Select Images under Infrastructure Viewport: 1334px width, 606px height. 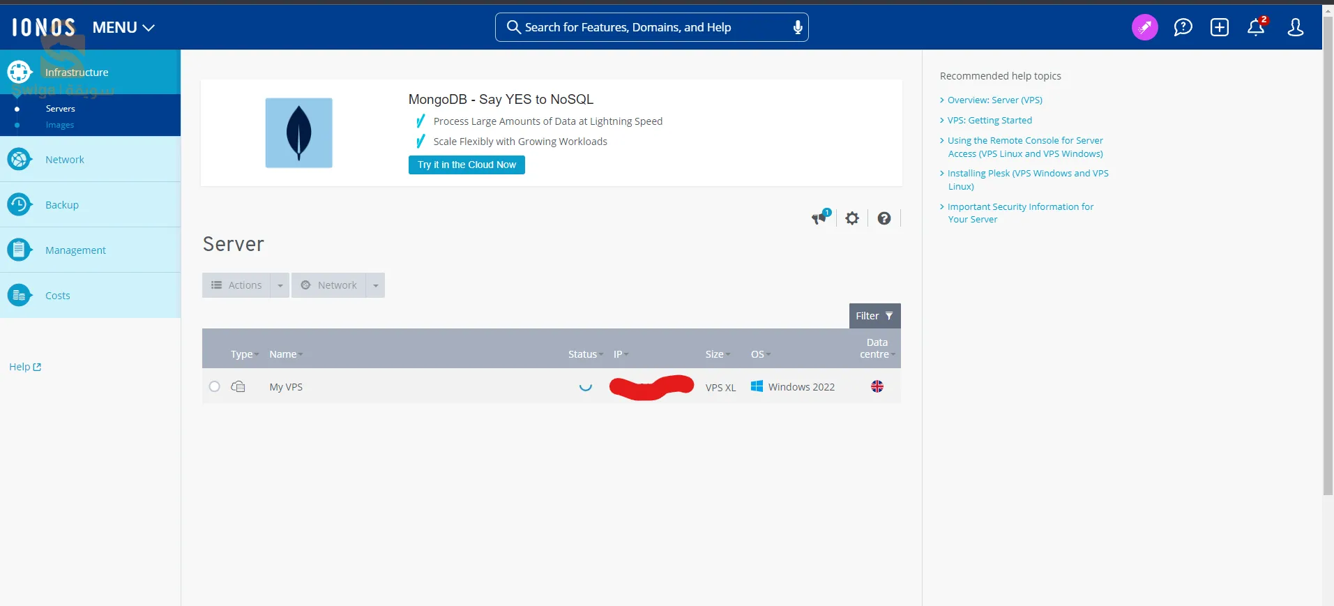(x=60, y=126)
